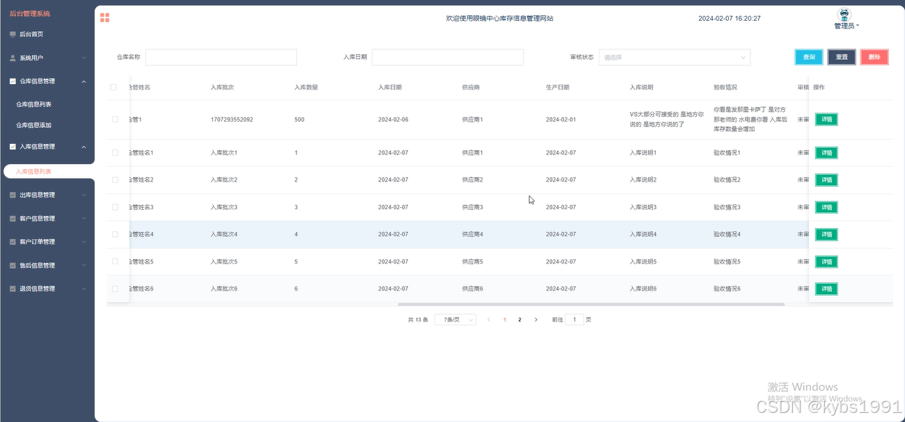Click the 前往 page number input
905x422 pixels.
(574, 320)
